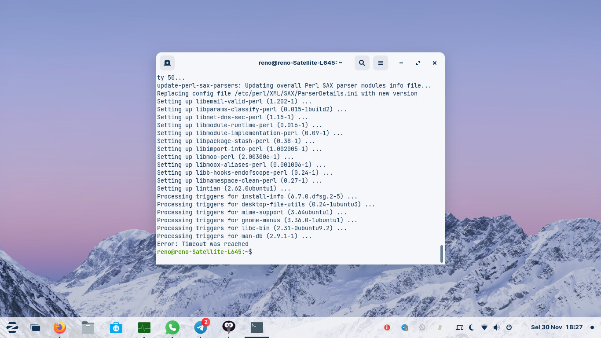Viewport: 601px width, 338px height.
Task: Open the connected devices tray icon
Action: tap(460, 327)
